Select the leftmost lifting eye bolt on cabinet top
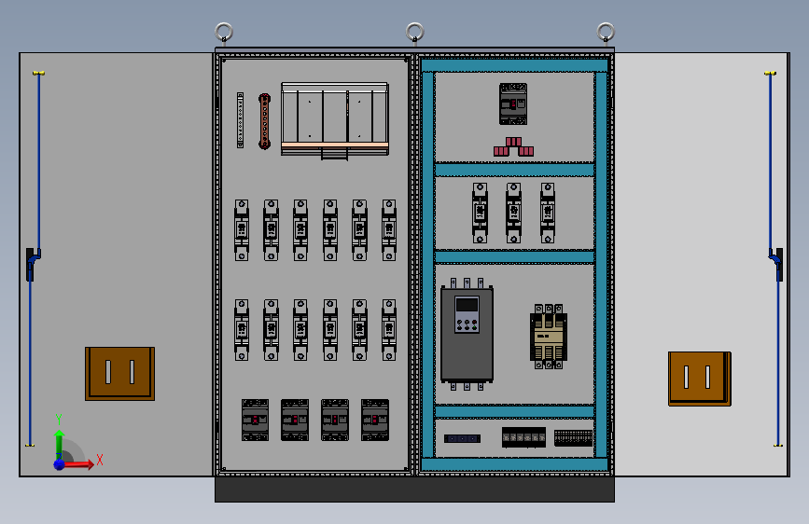The width and height of the screenshot is (809, 524). click(x=223, y=33)
